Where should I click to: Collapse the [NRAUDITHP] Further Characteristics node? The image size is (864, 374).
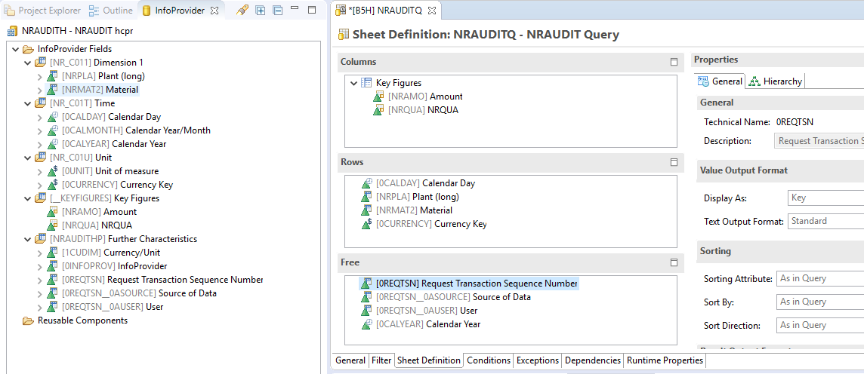27,239
